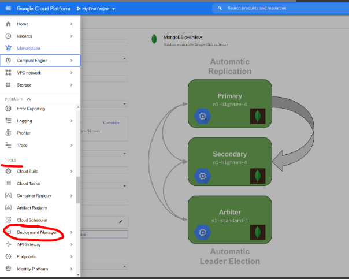
Task: Click the Profiler icon
Action: tap(8, 133)
